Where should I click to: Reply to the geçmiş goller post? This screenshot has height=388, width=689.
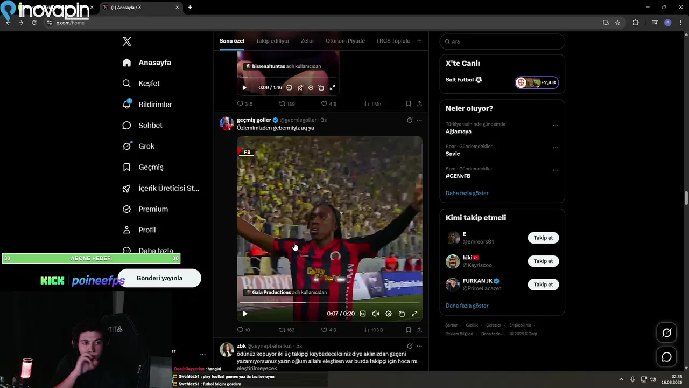tap(244, 330)
